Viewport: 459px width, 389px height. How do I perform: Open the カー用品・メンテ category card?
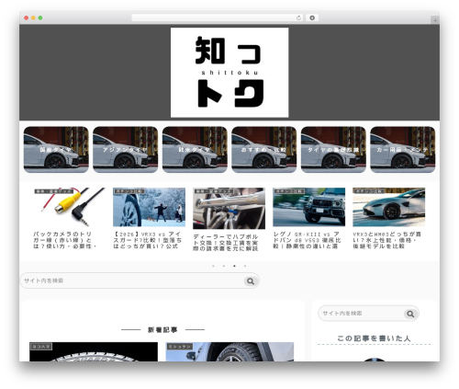tap(403, 150)
